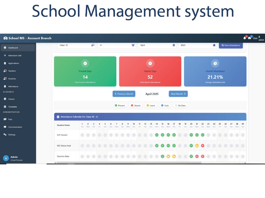Go to Previous Month

pyautogui.click(x=124, y=94)
